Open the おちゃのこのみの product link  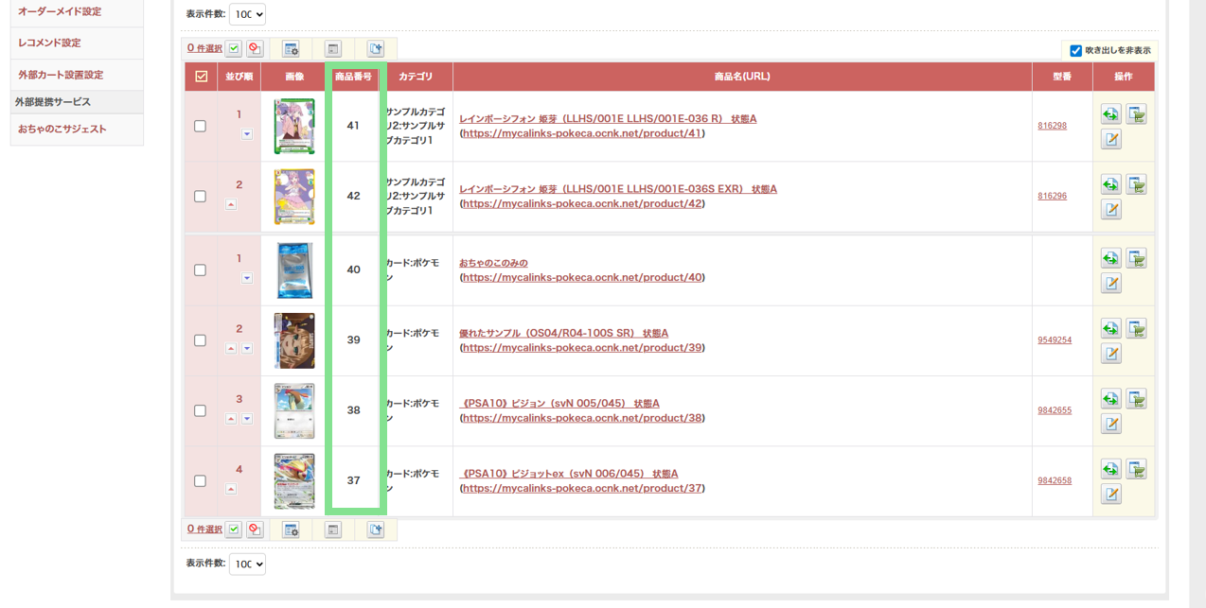coord(493,263)
